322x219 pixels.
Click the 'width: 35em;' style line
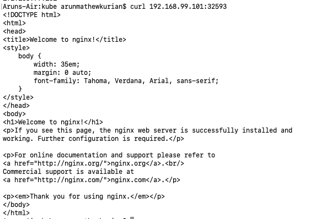pyautogui.click(x=56, y=64)
